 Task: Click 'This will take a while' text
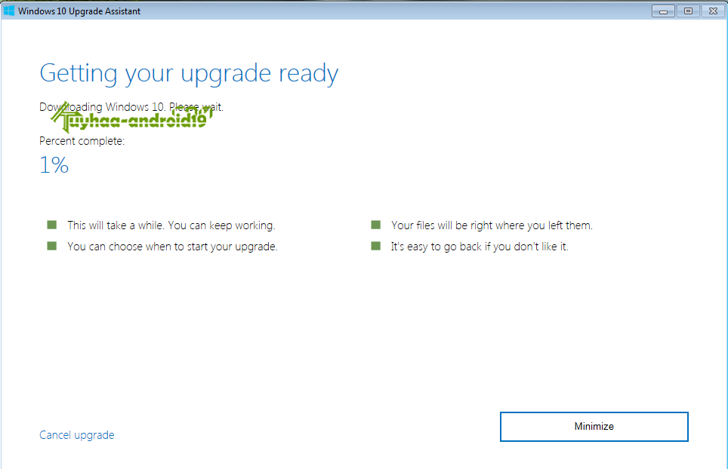click(x=171, y=225)
